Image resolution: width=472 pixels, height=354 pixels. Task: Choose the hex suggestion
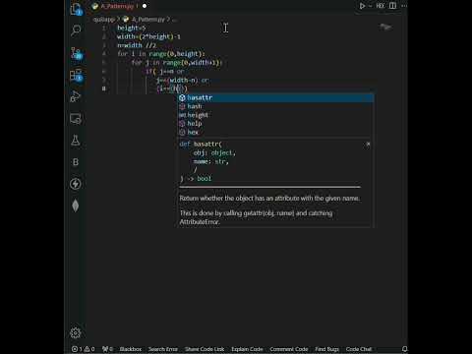[275, 132]
